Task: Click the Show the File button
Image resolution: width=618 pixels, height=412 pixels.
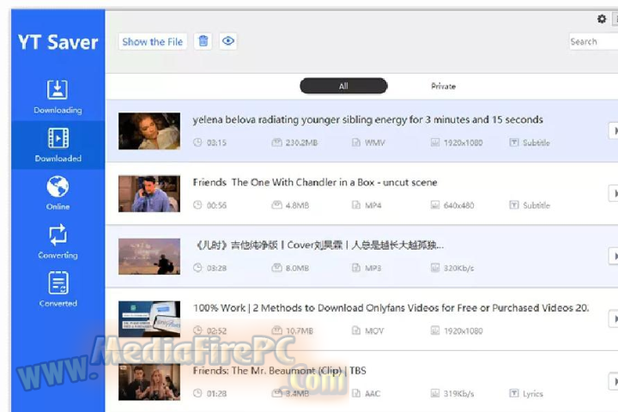Action: click(153, 41)
